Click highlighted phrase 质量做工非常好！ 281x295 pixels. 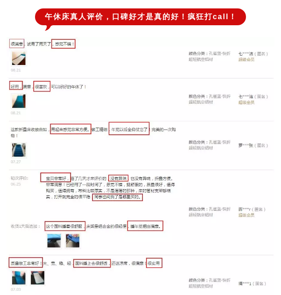pyautogui.click(x=26, y=263)
